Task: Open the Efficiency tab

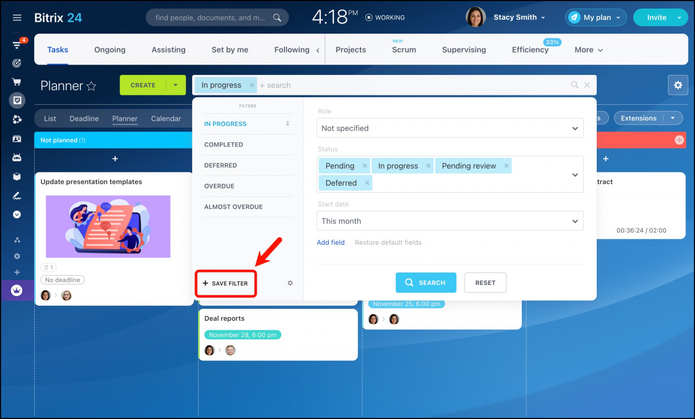Action: tap(530, 49)
